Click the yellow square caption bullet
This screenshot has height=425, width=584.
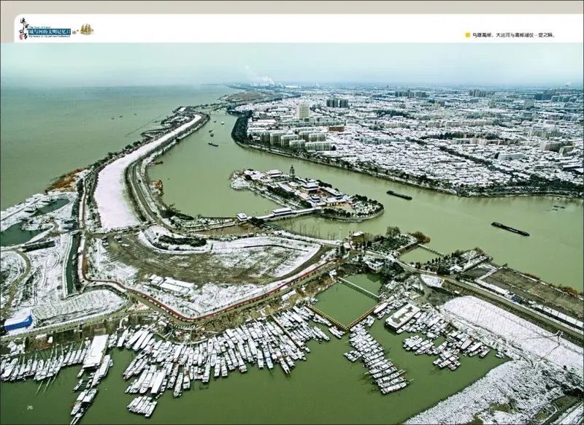pos(467,35)
